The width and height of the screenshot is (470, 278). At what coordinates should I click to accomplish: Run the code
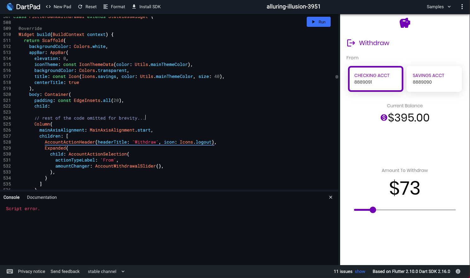click(x=319, y=22)
